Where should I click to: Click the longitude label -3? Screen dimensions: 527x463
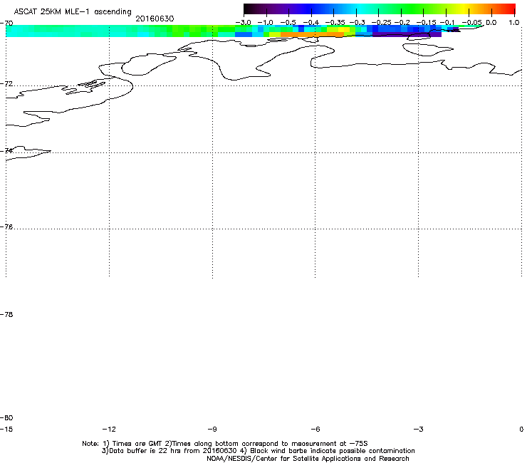(x=418, y=429)
